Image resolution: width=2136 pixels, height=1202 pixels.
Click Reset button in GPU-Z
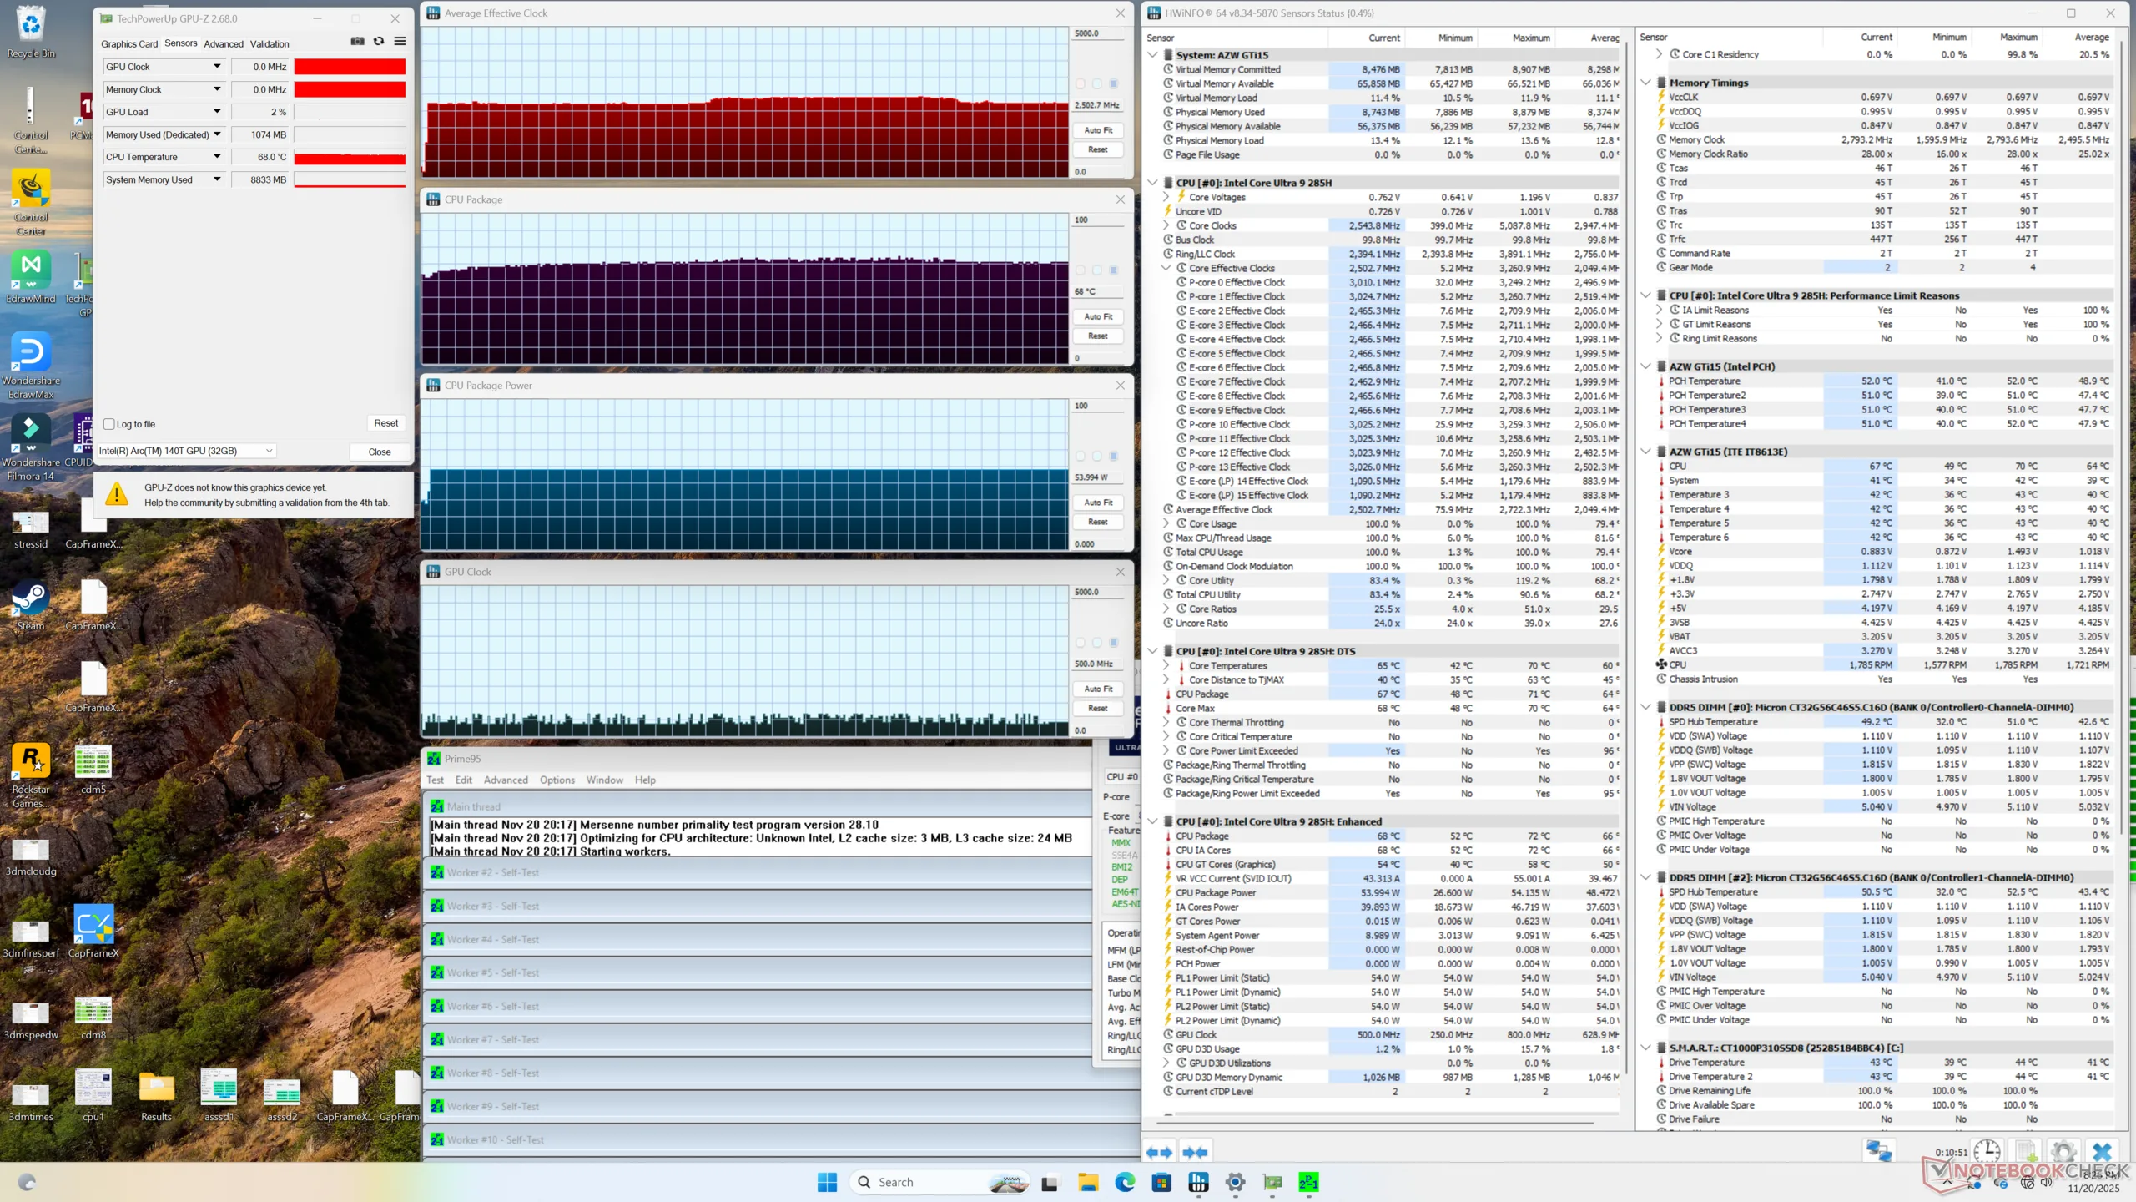pos(385,423)
